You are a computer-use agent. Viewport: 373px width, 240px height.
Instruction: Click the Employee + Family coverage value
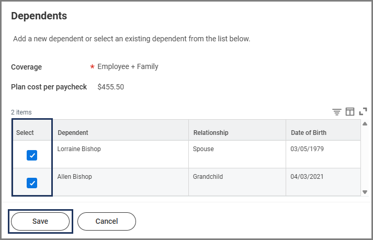pyautogui.click(x=128, y=67)
